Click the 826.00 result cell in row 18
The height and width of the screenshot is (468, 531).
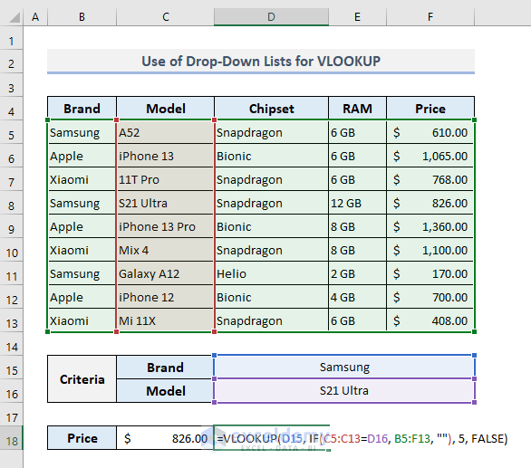[x=165, y=438]
